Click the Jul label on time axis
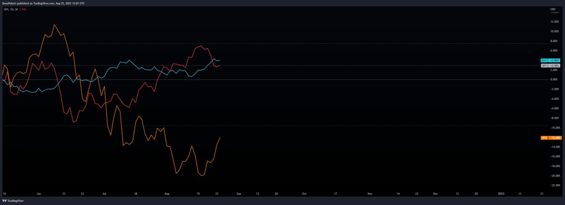Image resolution: width=565 pixels, height=205 pixels. [105, 193]
